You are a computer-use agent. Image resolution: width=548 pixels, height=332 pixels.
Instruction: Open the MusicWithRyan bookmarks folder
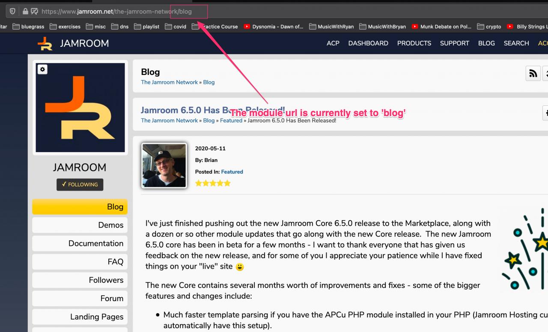[x=331, y=27]
